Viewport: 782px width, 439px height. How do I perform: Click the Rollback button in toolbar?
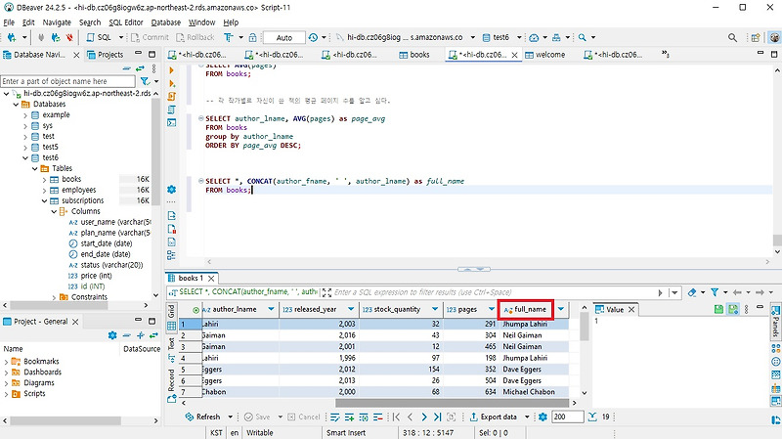click(x=195, y=37)
